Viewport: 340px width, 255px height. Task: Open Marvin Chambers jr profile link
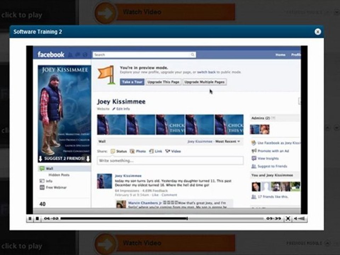point(145,203)
